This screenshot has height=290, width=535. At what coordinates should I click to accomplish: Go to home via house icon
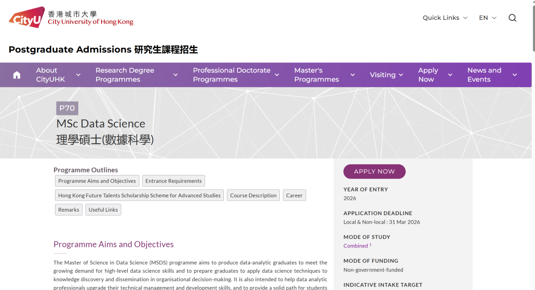pos(17,75)
